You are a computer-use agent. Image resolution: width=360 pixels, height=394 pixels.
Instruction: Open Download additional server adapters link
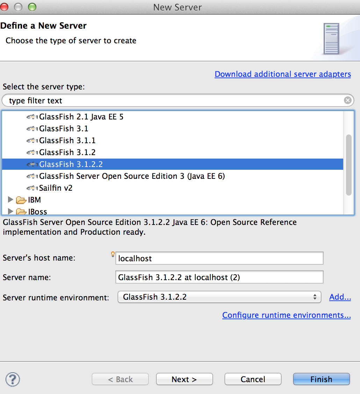pos(282,74)
